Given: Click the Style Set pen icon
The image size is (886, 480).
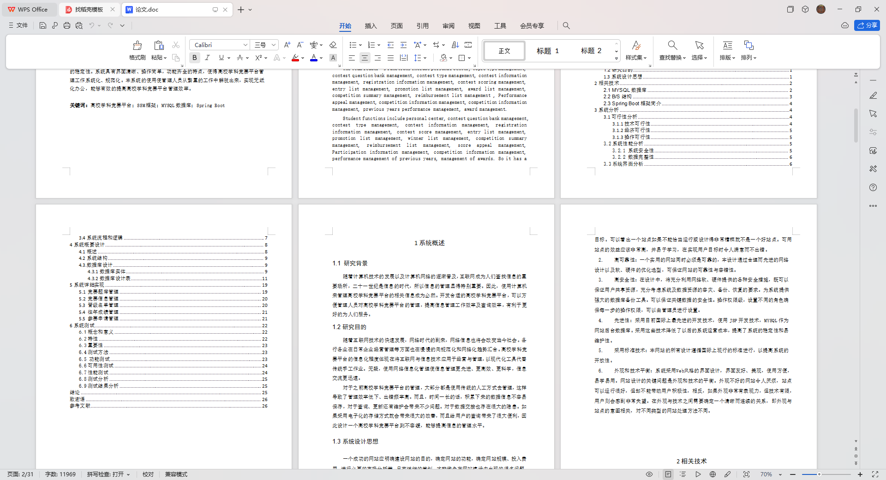Looking at the screenshot, I should 636,45.
